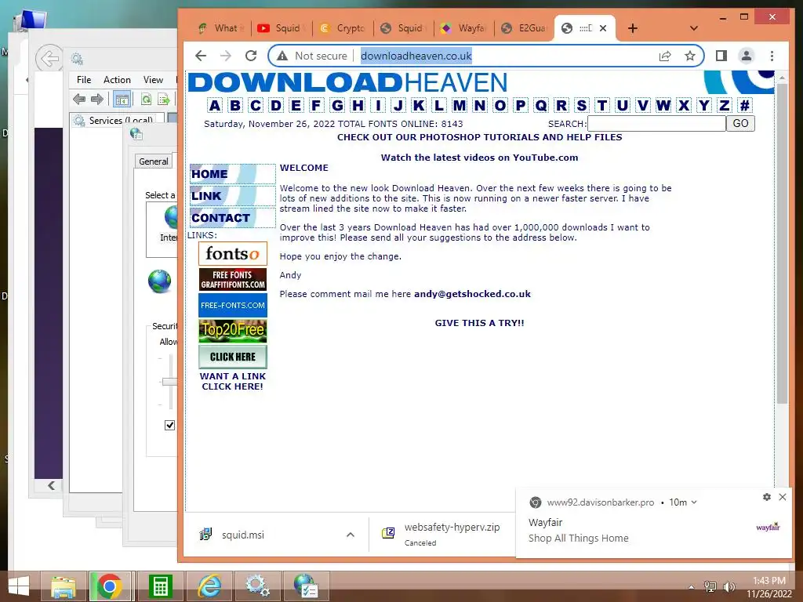Open View menu in Services window

tap(153, 80)
